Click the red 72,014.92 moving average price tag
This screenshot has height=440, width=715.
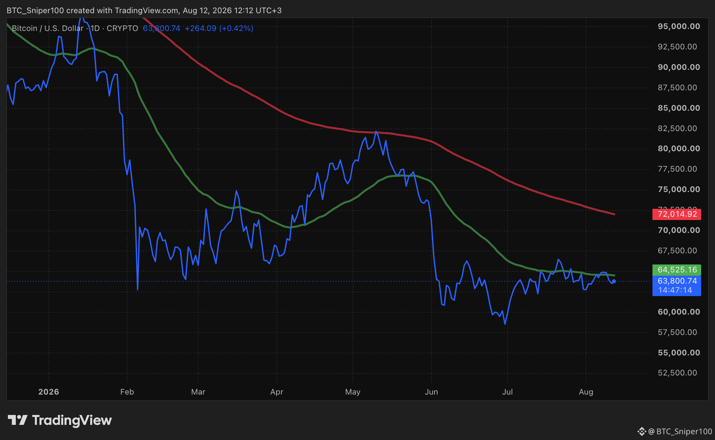[677, 214]
